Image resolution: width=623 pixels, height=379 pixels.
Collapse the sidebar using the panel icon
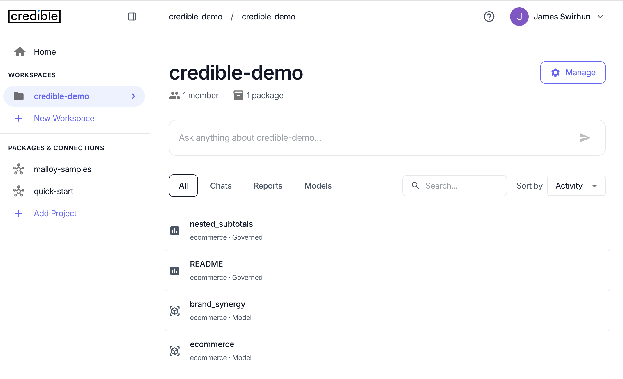pyautogui.click(x=132, y=17)
